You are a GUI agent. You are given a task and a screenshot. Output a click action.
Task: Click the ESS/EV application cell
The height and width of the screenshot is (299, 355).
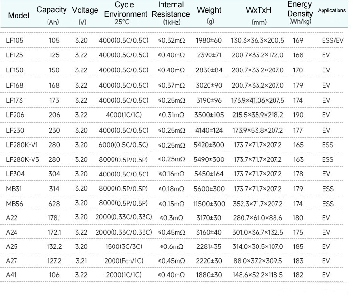332,40
